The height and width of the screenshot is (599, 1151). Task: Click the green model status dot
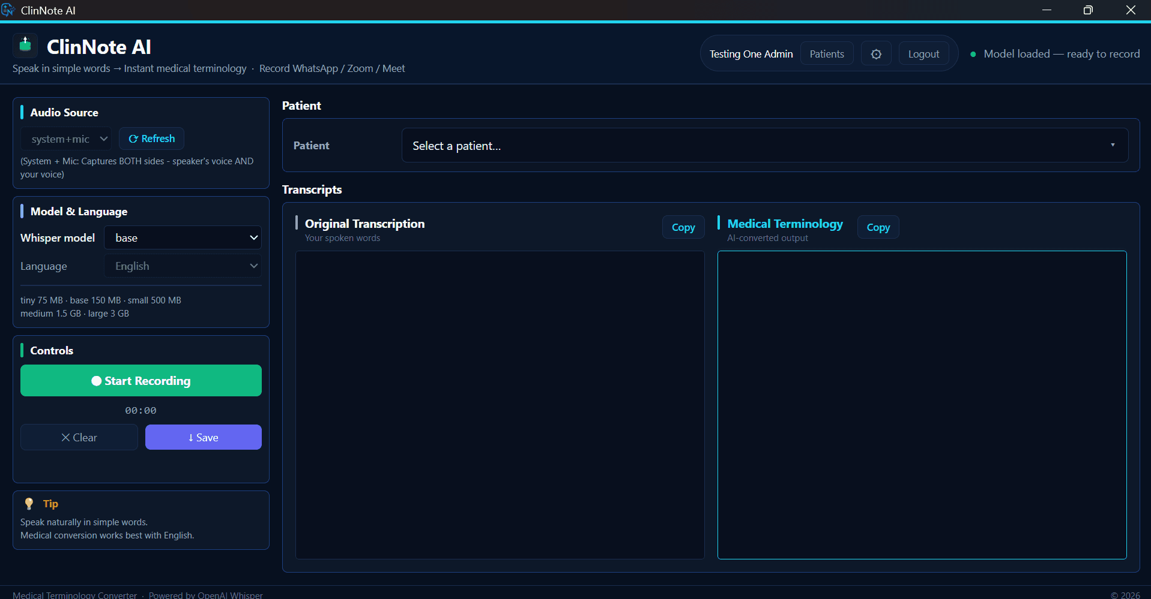pos(973,54)
